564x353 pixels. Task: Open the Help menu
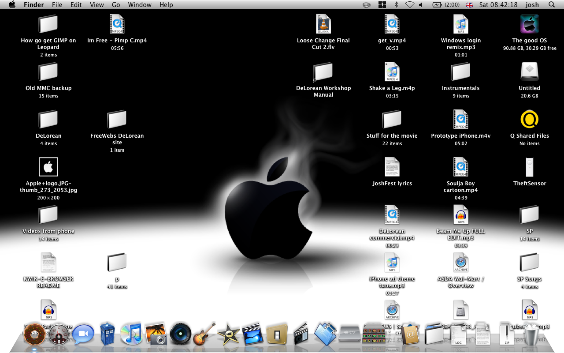coord(166,5)
